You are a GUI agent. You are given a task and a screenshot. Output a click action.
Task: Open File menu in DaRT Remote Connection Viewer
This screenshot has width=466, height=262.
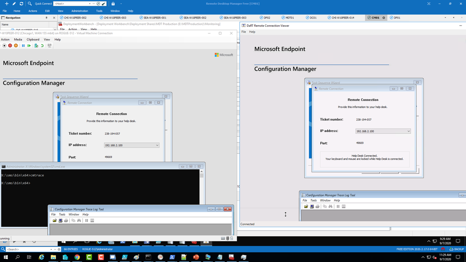tap(244, 32)
